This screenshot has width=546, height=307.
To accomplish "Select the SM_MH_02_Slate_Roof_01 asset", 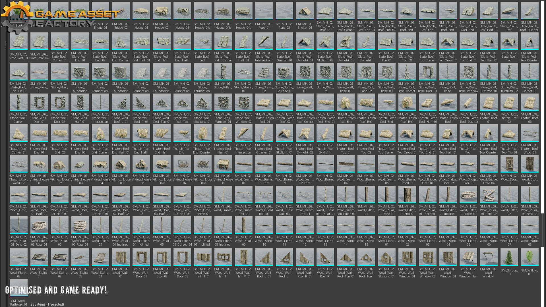I will point(18,41).
